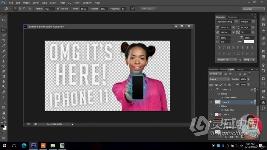Click the Refine Edge button
The image size is (267, 150).
[x=148, y=9]
